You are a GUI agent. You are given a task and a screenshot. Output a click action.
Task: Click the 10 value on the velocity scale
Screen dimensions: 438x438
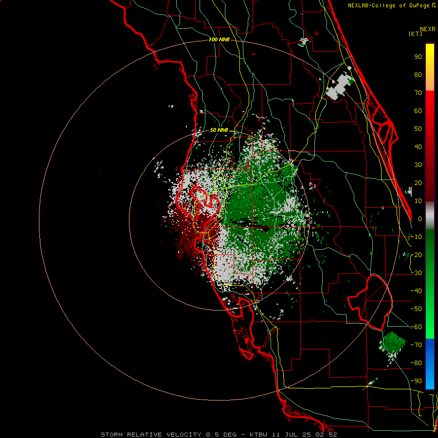point(418,201)
